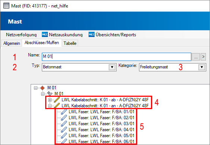The width and height of the screenshot is (210, 145).
Task: Click fiber icon of F/BA: 06/01
Action: (x=64, y=141)
